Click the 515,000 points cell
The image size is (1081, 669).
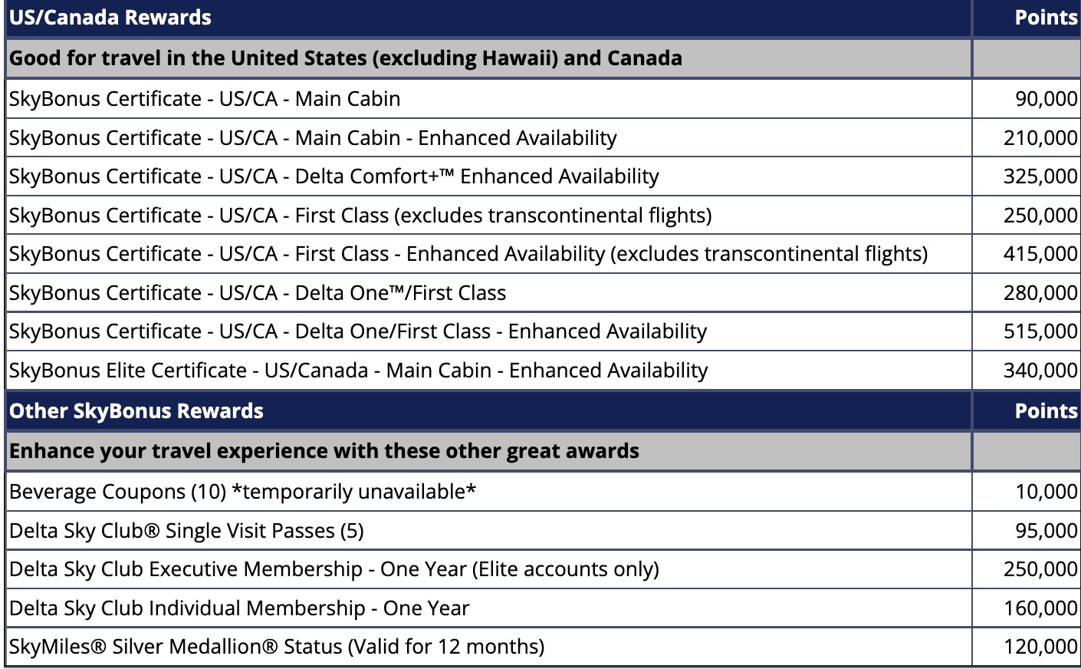[1040, 331]
